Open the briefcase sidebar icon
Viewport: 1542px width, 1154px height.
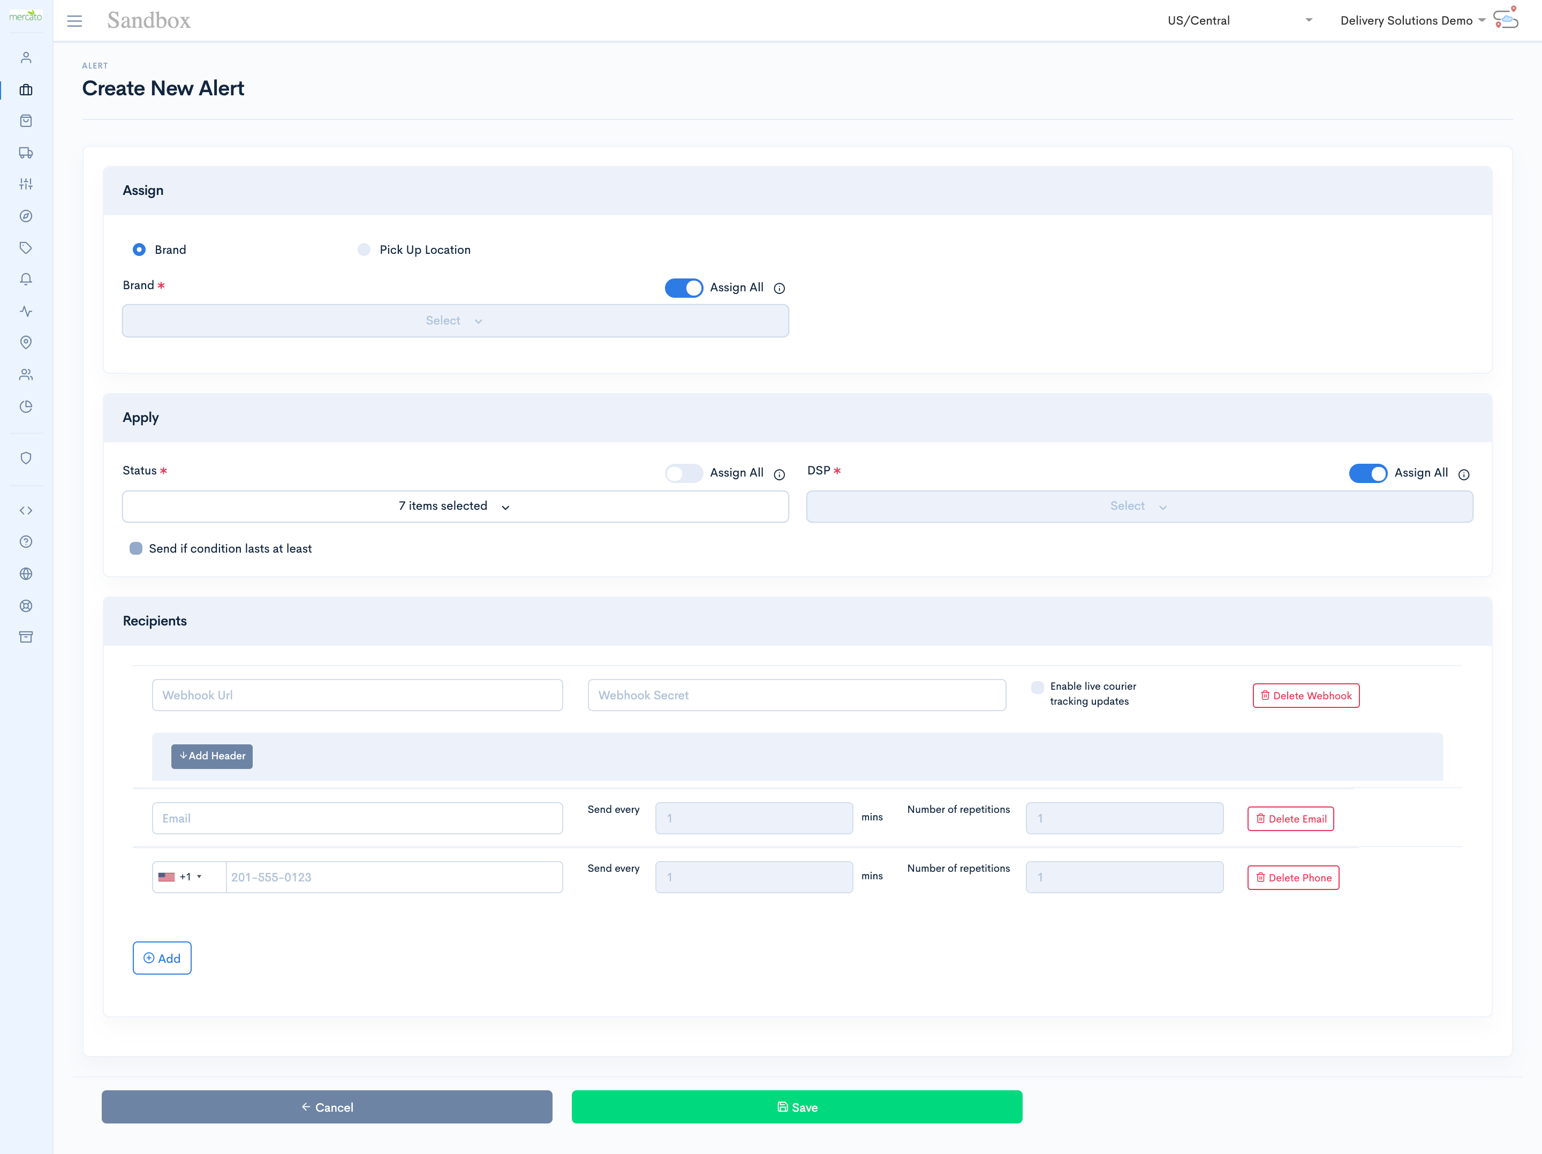[26, 90]
